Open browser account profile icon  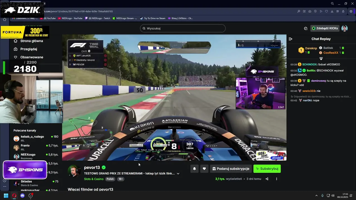[343, 11]
